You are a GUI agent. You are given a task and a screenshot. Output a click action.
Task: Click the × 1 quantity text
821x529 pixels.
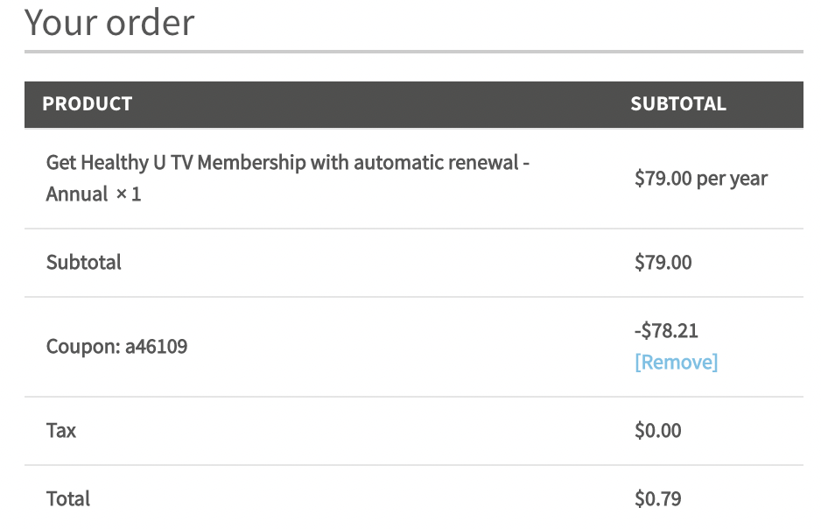coord(129,194)
